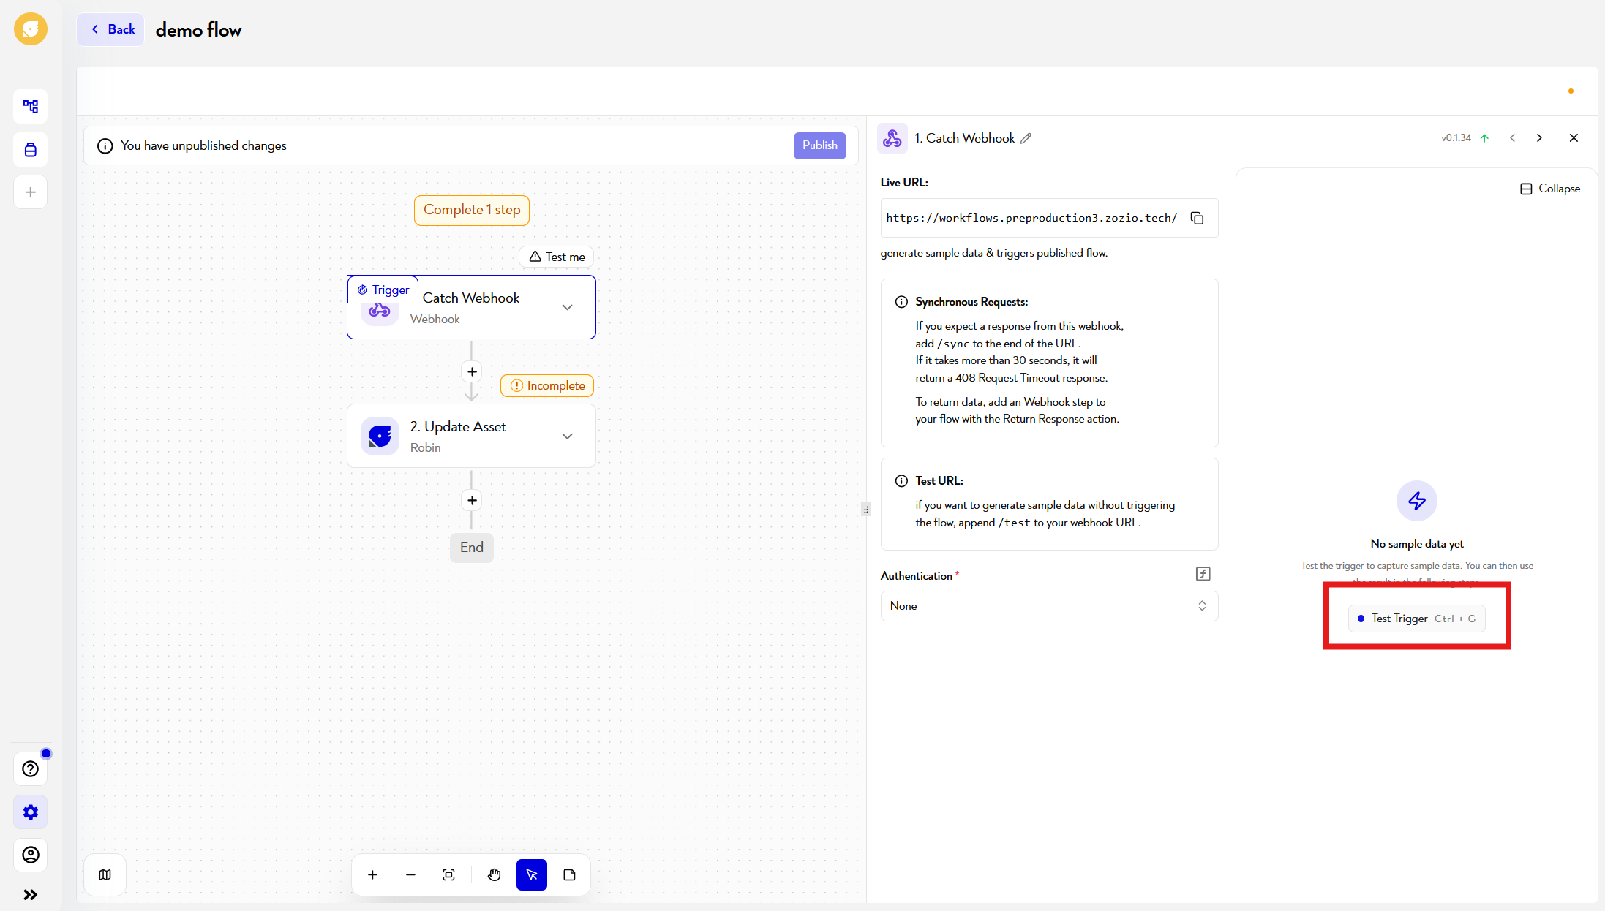Collapse the sample data panel
Screen dimensions: 1605x911
pos(1550,189)
